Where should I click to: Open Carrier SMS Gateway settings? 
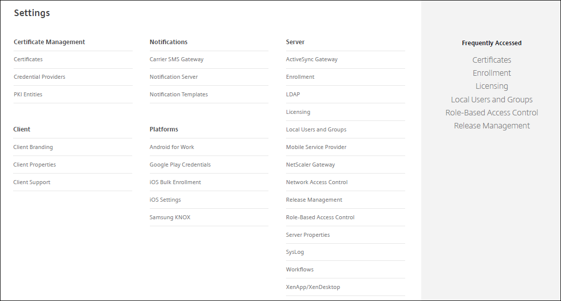176,59
